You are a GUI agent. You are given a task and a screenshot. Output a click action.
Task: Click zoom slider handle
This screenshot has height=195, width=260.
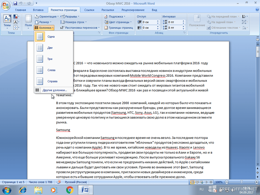[242, 182]
